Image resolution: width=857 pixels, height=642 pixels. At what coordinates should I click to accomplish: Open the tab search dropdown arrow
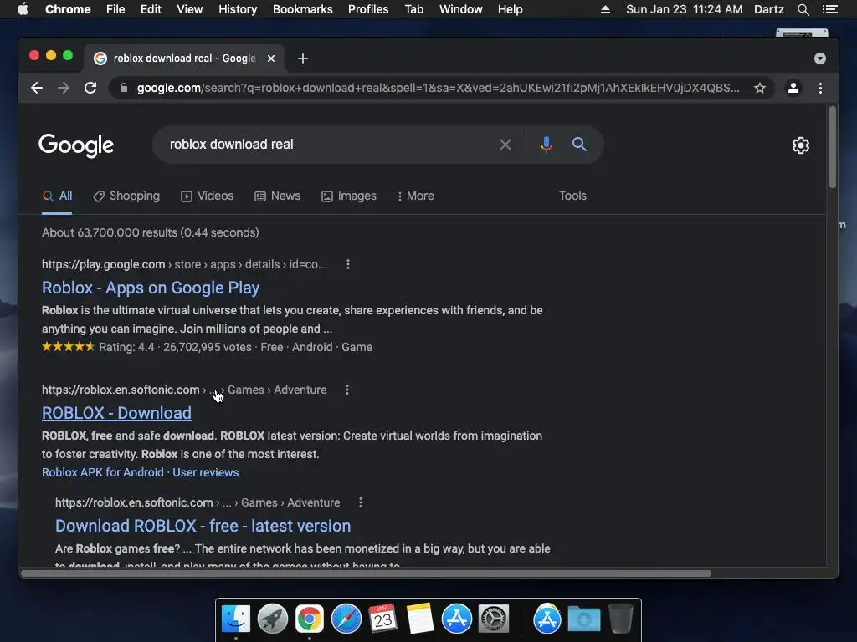coord(820,59)
